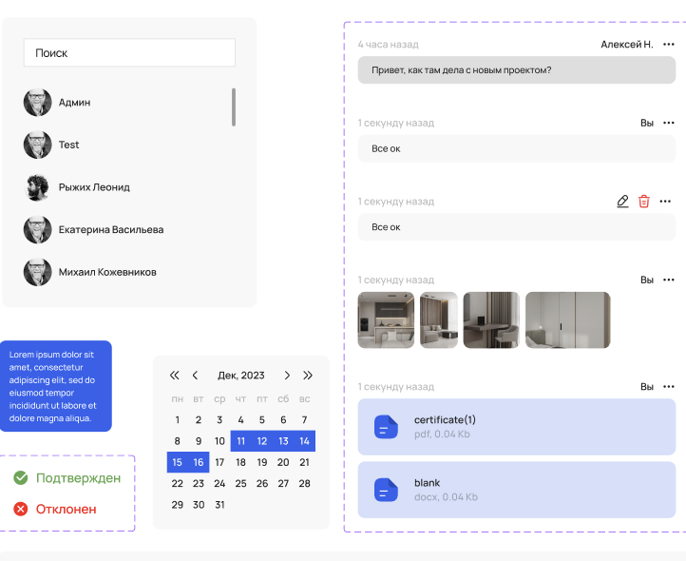This screenshot has height=561, width=686.
Task: Open the Дек, 2023 month selector
Action: [241, 376]
